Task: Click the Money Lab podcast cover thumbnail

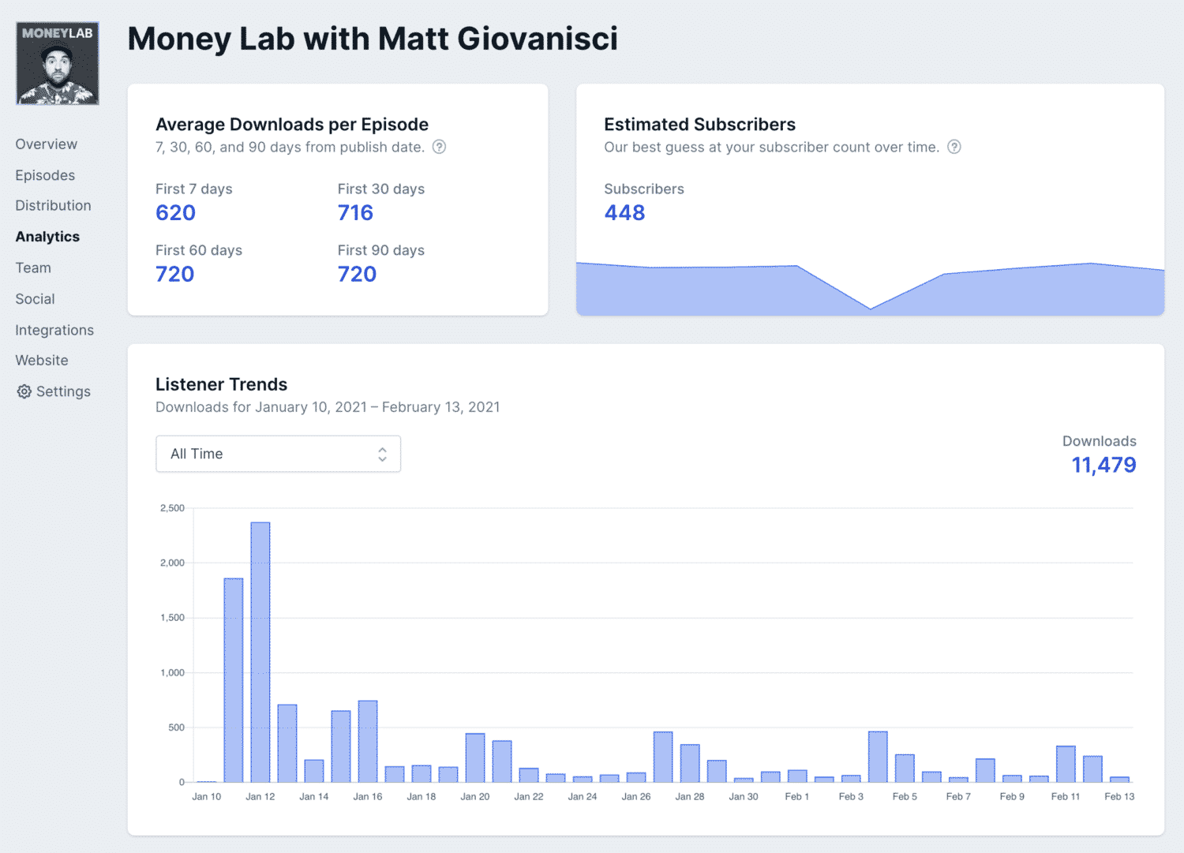Action: 58,63
